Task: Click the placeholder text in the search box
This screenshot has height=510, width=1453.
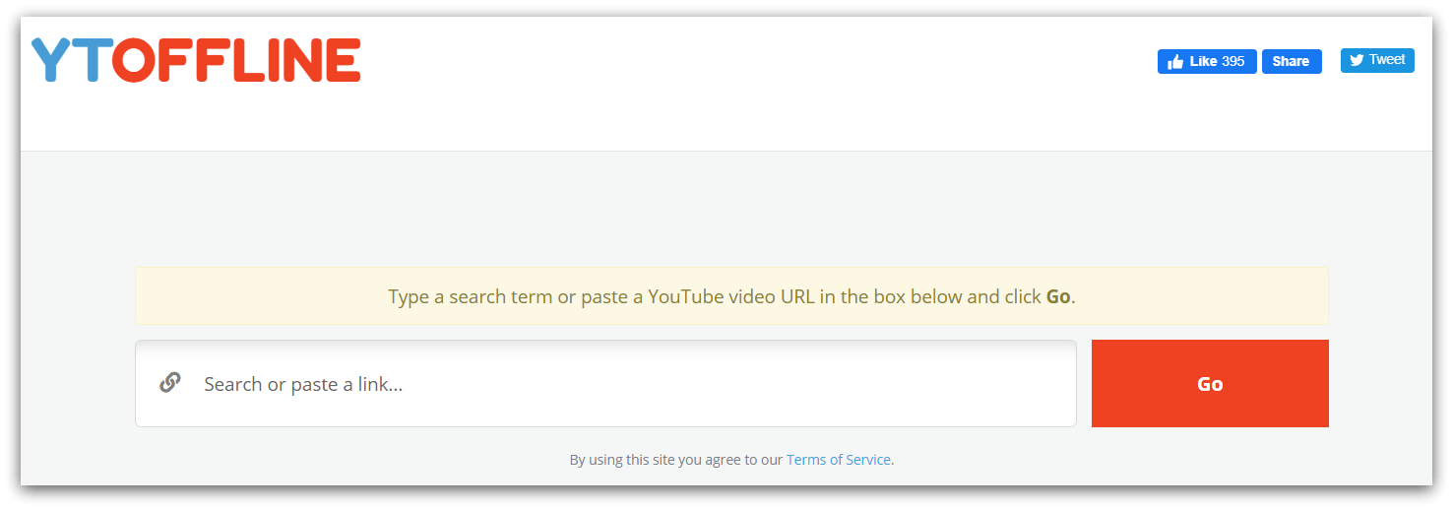Action: (303, 384)
